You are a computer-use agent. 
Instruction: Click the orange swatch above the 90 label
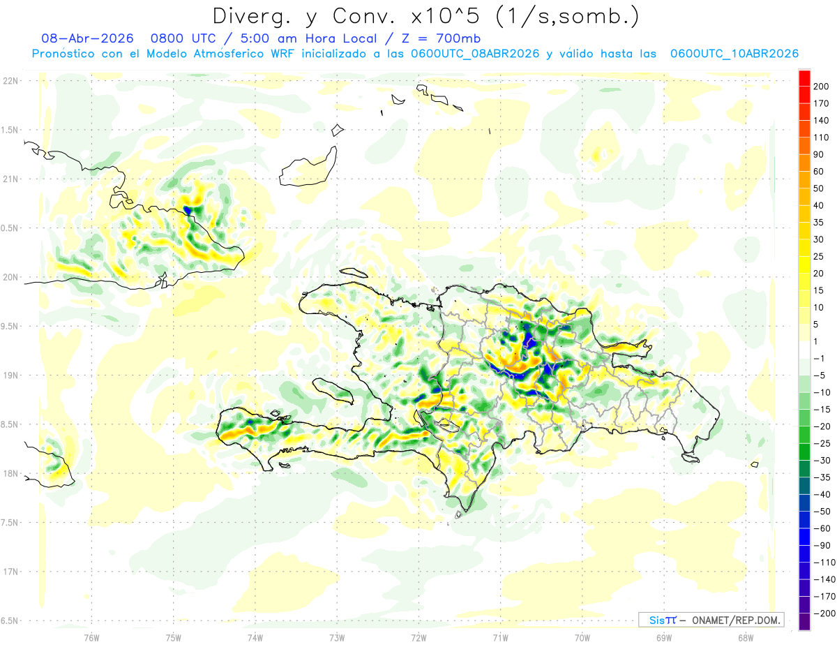tap(804, 146)
